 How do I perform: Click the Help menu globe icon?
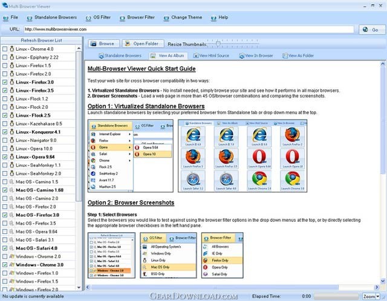213,18
